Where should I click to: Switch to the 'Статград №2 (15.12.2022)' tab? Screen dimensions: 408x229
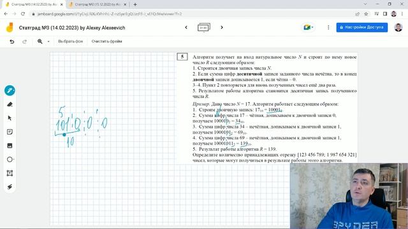click(98, 4)
